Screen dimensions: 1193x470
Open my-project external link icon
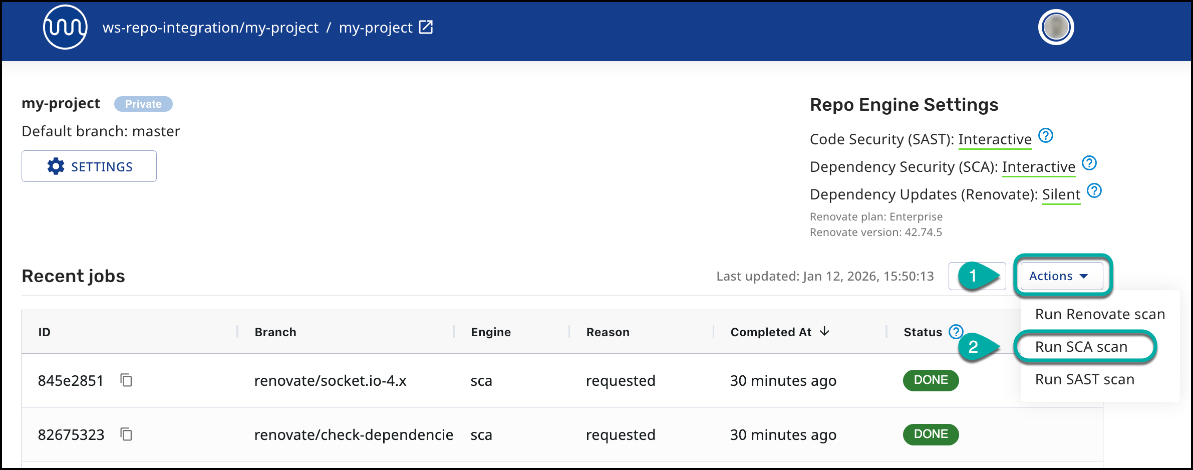pyautogui.click(x=426, y=27)
